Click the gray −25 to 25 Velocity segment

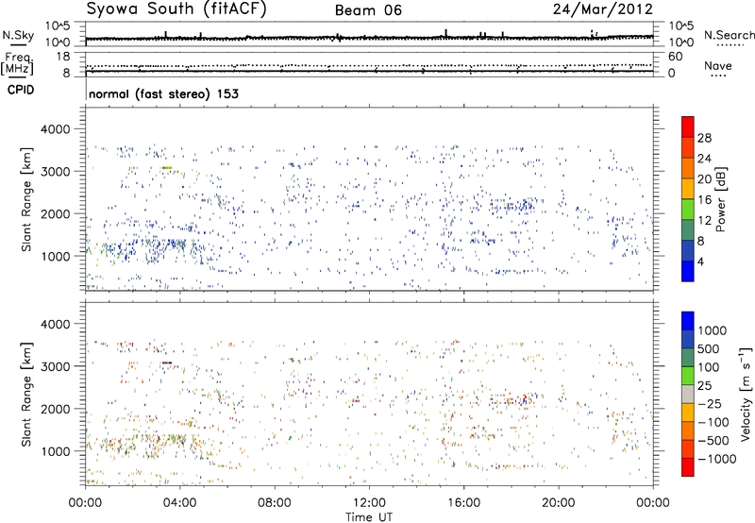(x=688, y=394)
